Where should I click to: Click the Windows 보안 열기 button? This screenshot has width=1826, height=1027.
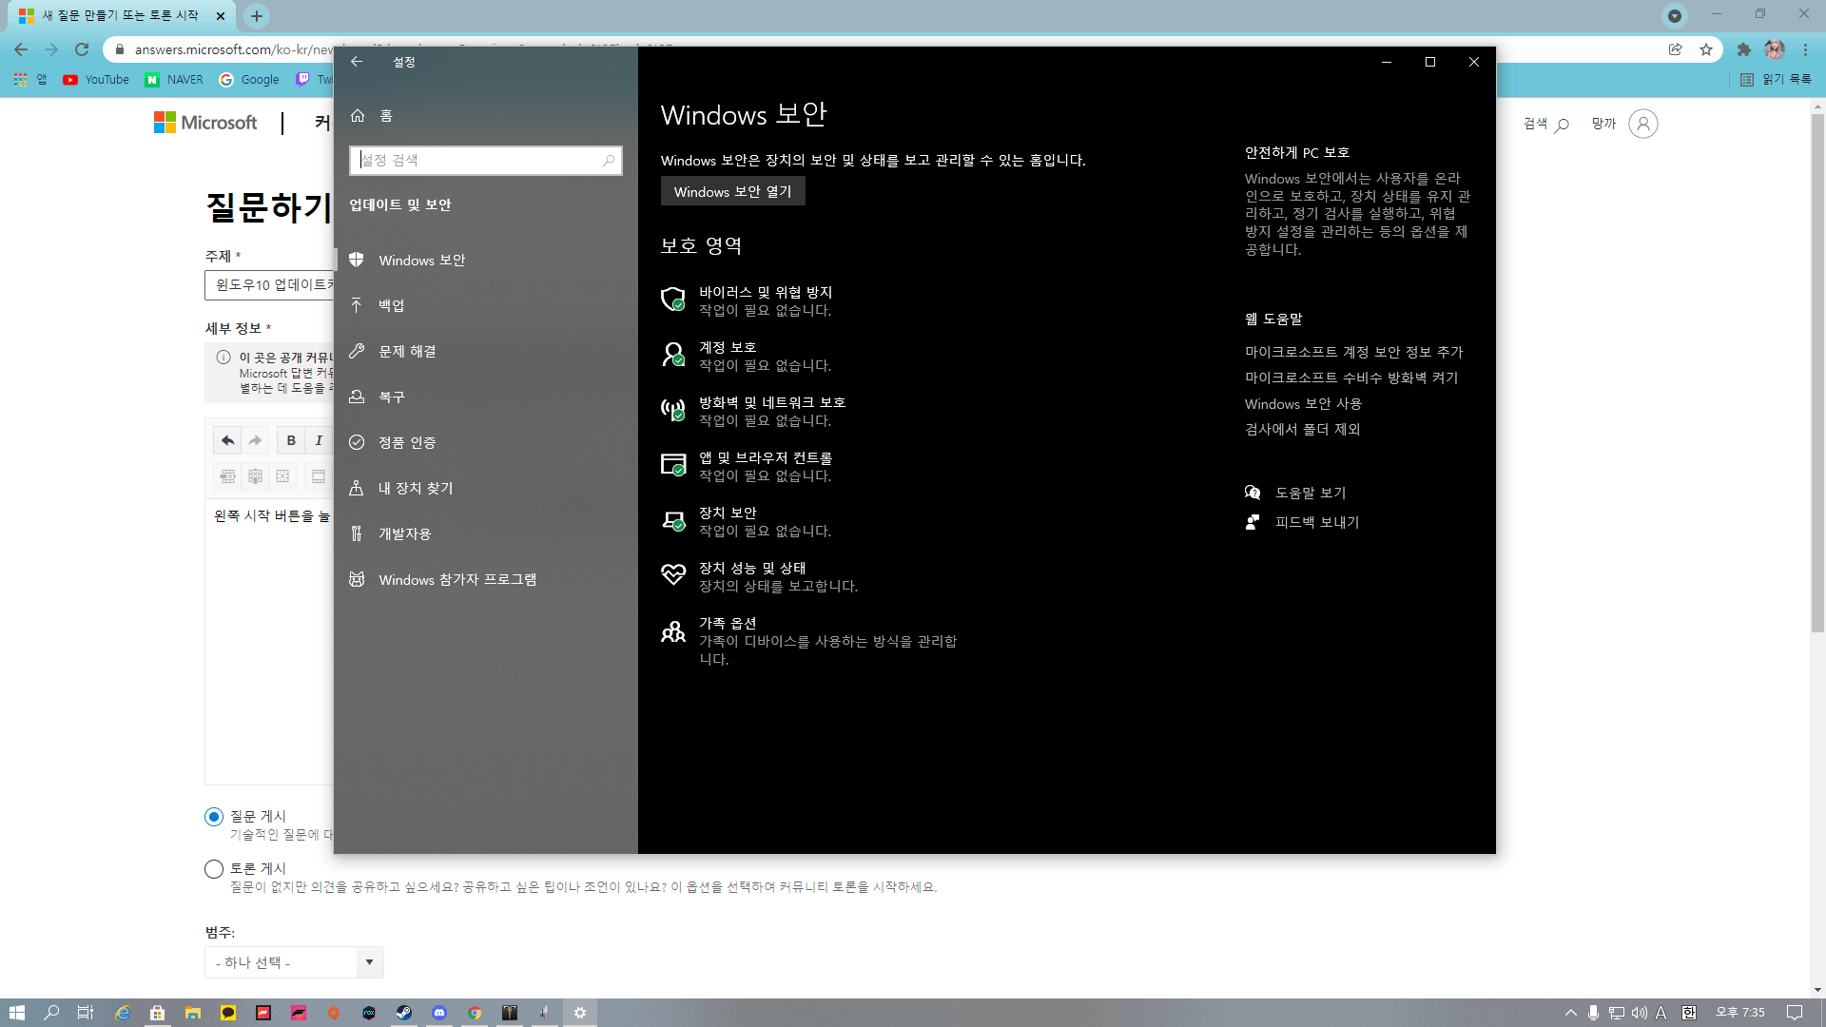point(732,191)
